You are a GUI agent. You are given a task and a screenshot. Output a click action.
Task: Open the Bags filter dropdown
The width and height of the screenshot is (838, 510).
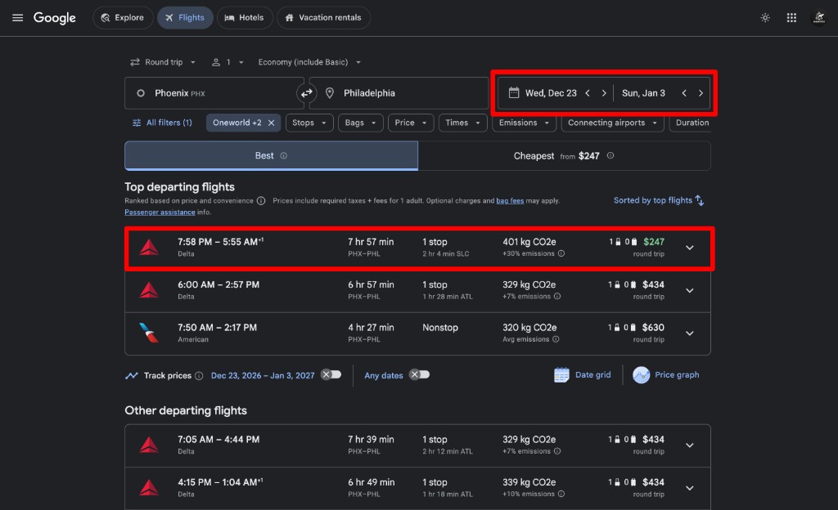coord(361,123)
